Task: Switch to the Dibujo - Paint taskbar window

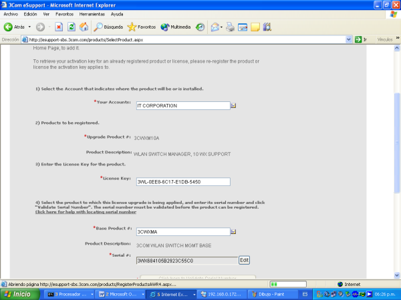Action: coord(272,295)
